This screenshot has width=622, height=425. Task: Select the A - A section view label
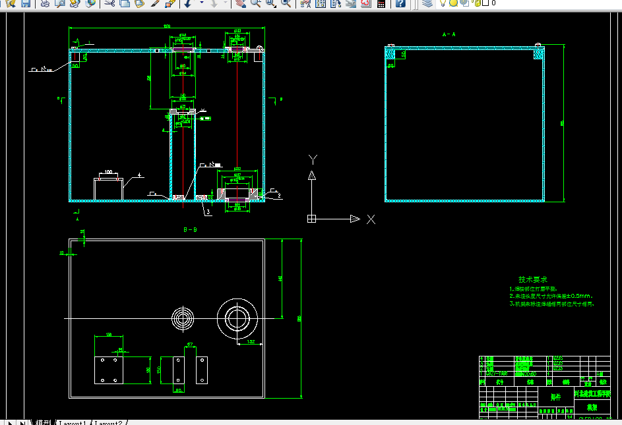[x=449, y=34]
